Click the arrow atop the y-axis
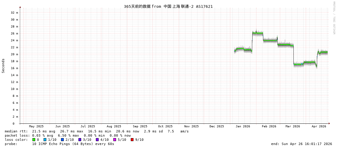The height and width of the screenshot is (148, 337). pyautogui.click(x=20, y=7)
